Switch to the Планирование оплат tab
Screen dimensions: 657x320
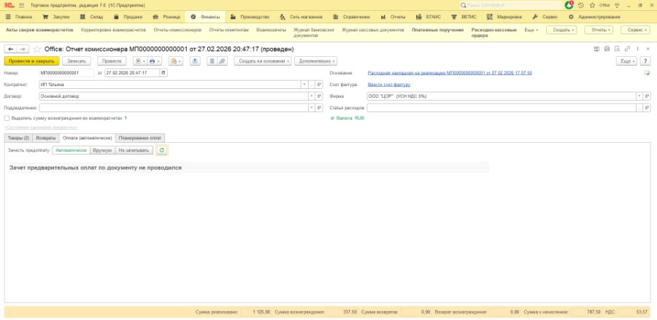pyautogui.click(x=140, y=138)
